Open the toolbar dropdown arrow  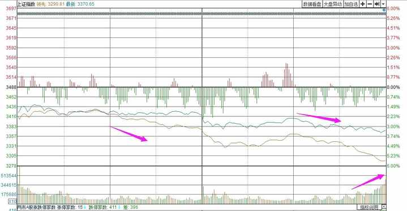pos(383,4)
